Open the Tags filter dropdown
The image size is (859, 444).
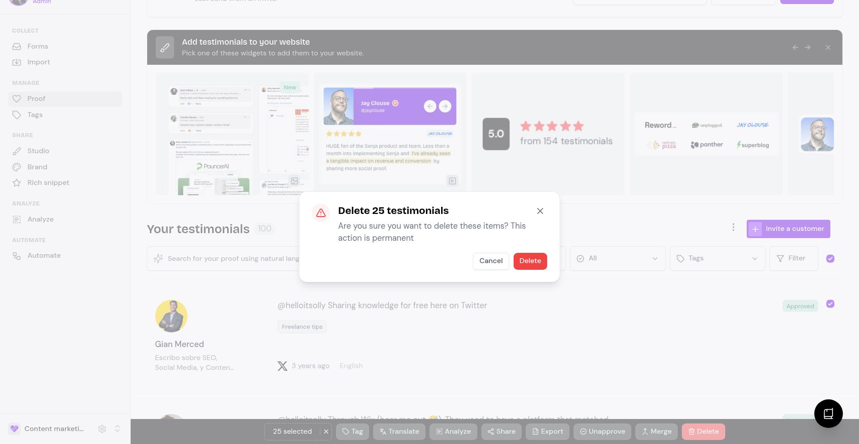pyautogui.click(x=717, y=259)
